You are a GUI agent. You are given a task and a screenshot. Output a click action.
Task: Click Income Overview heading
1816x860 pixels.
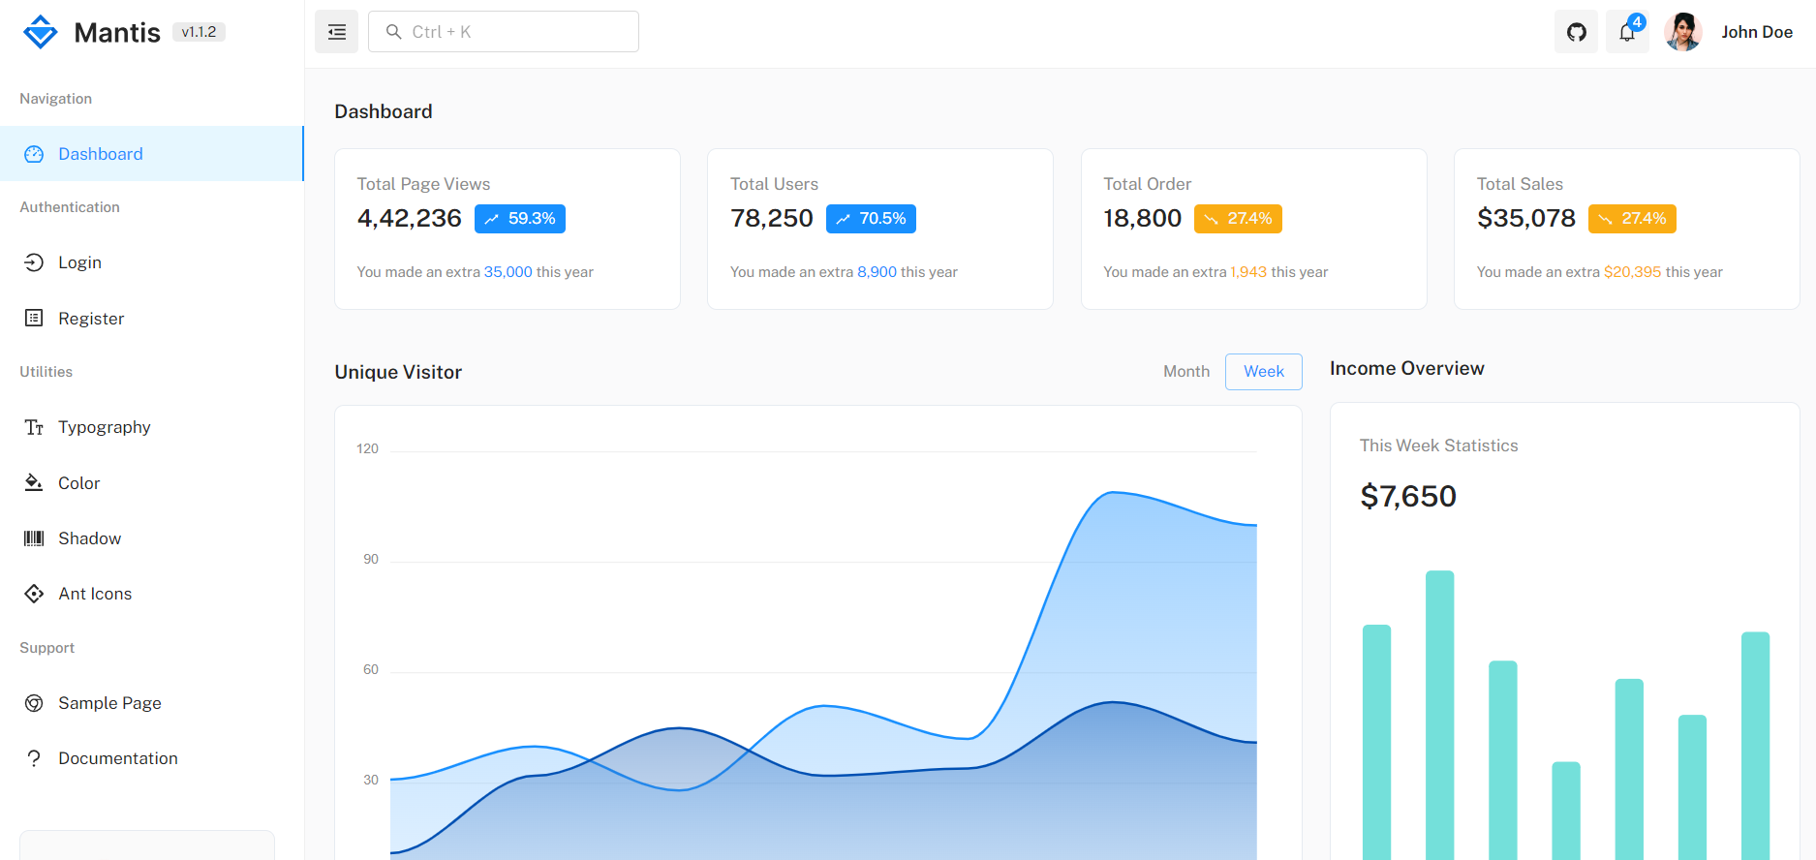tap(1407, 369)
